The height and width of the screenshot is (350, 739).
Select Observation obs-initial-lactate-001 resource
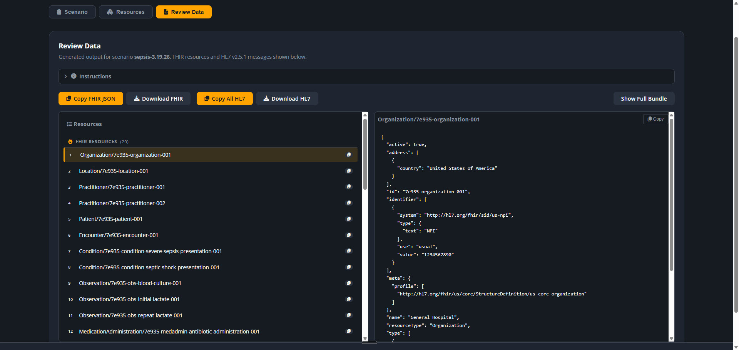pos(211,299)
